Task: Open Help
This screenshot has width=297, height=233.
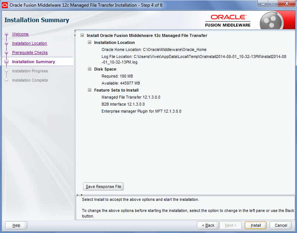Action: (x=16, y=225)
